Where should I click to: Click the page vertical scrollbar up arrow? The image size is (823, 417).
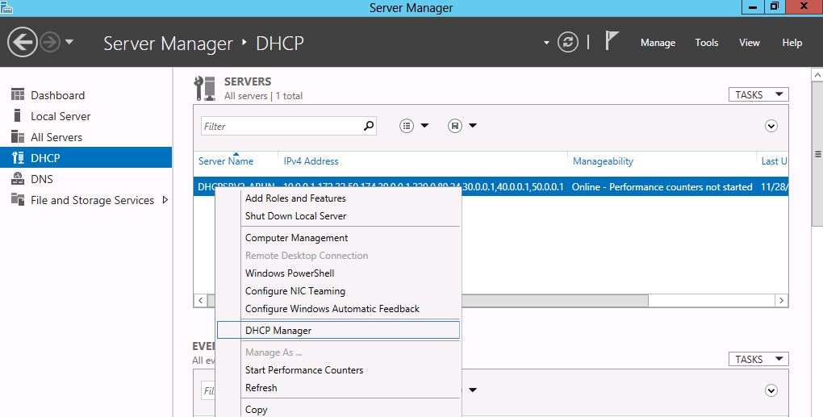pos(817,75)
